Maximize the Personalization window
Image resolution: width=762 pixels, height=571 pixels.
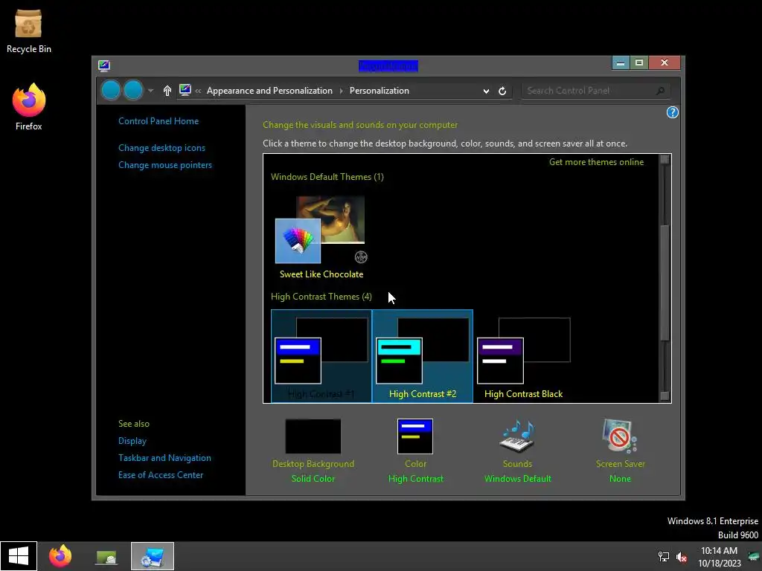pyautogui.click(x=639, y=63)
